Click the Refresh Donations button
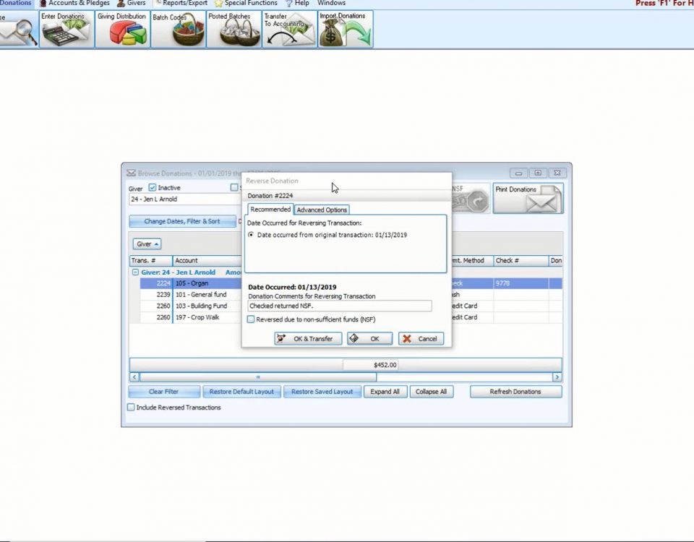Viewport: 694px width, 542px height. tap(515, 392)
